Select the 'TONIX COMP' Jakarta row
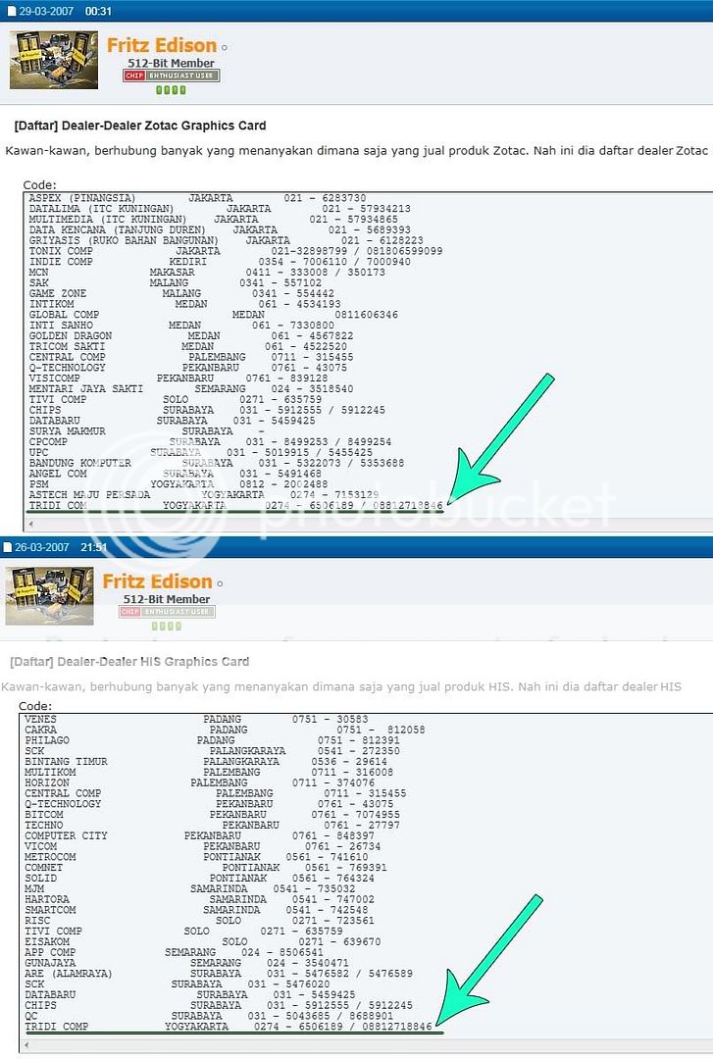 tap(235, 251)
